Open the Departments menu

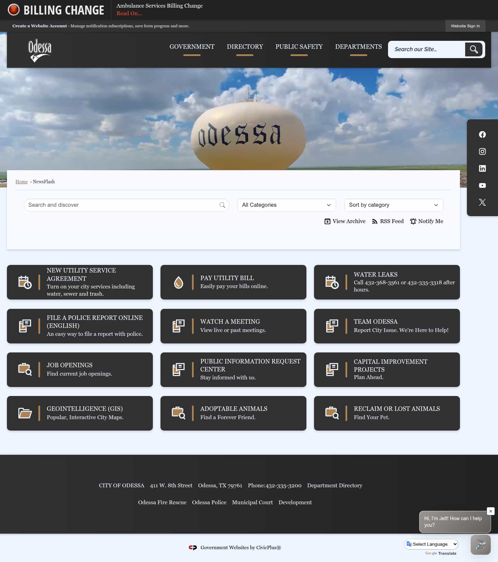(x=359, y=47)
